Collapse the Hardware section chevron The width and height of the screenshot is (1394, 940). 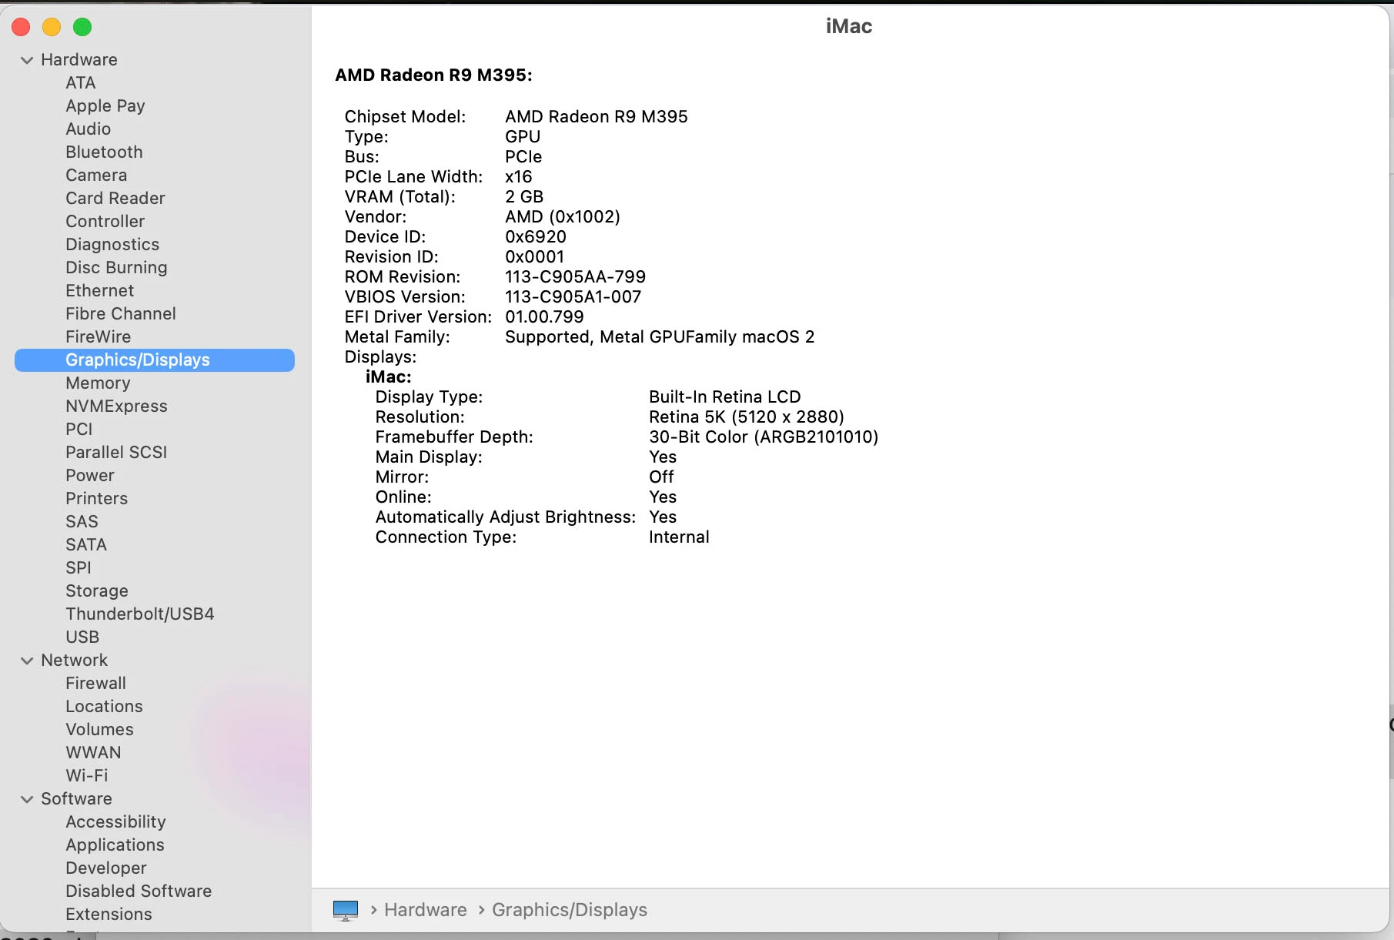click(x=27, y=60)
